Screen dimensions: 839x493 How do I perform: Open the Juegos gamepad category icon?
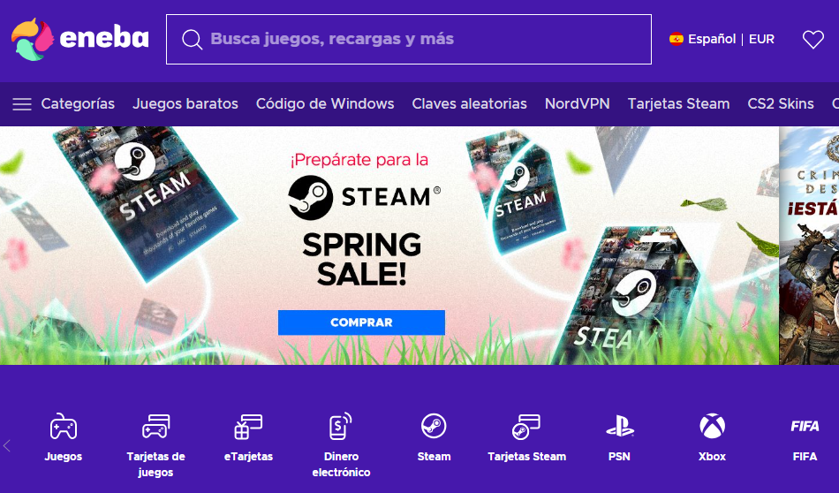click(63, 427)
